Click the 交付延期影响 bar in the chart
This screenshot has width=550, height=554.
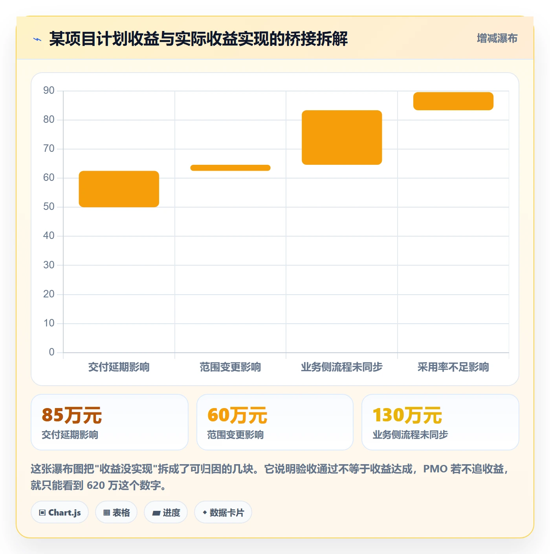coord(119,189)
